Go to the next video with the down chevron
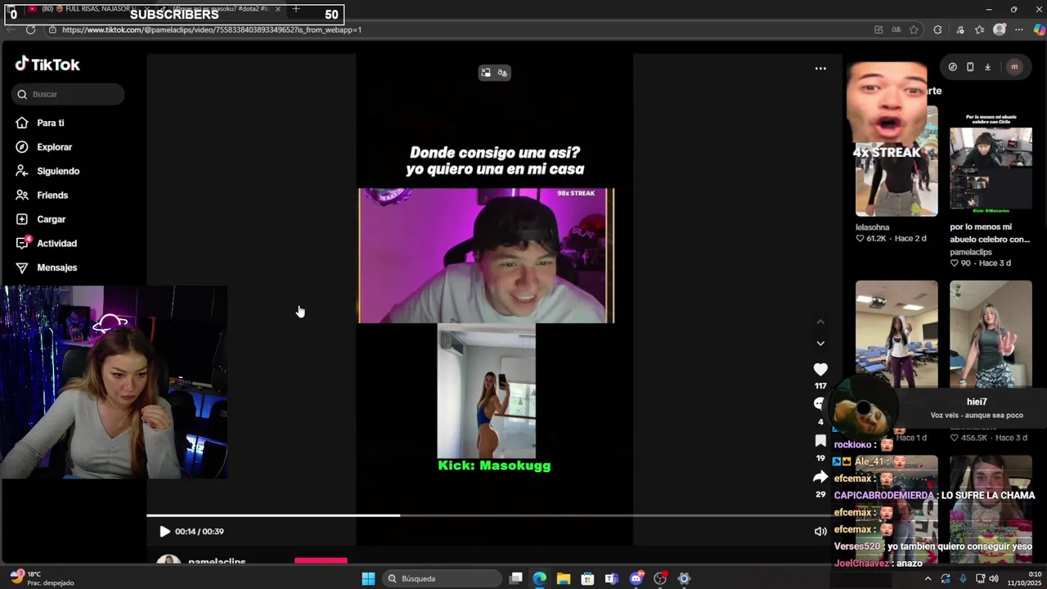This screenshot has width=1047, height=589. point(820,344)
